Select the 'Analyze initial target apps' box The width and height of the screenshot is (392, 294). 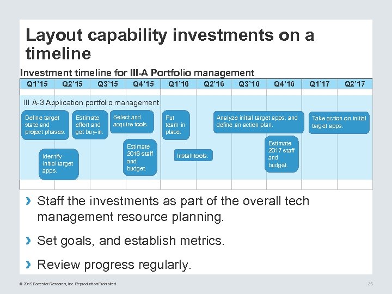pos(257,121)
